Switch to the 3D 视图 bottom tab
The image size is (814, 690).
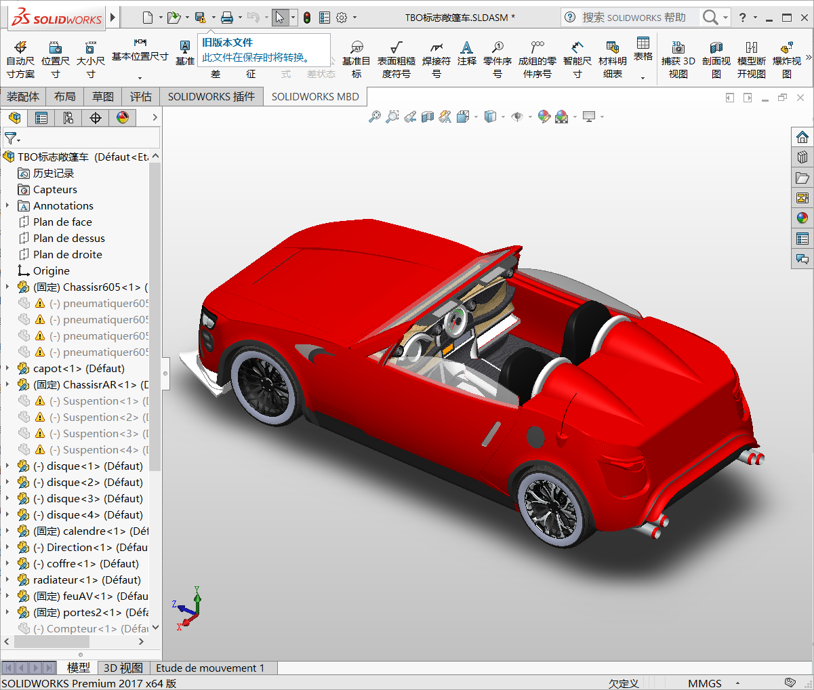(x=123, y=668)
